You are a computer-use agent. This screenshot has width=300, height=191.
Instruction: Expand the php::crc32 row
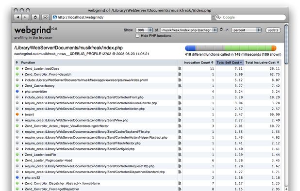23,177
